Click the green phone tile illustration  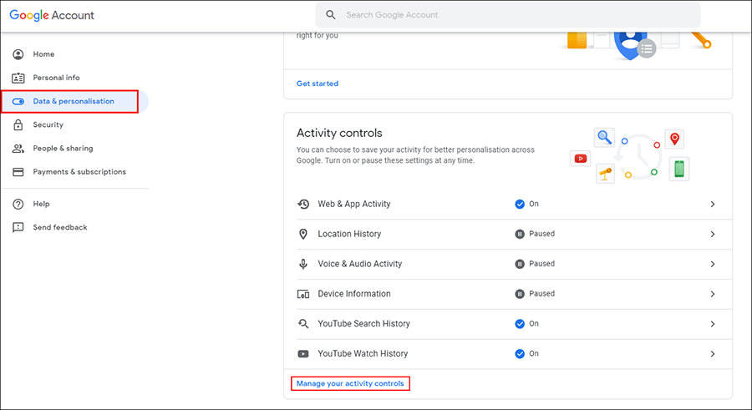click(679, 169)
